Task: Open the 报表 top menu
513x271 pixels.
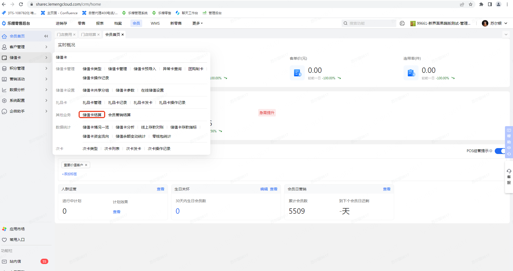Action: click(x=100, y=23)
